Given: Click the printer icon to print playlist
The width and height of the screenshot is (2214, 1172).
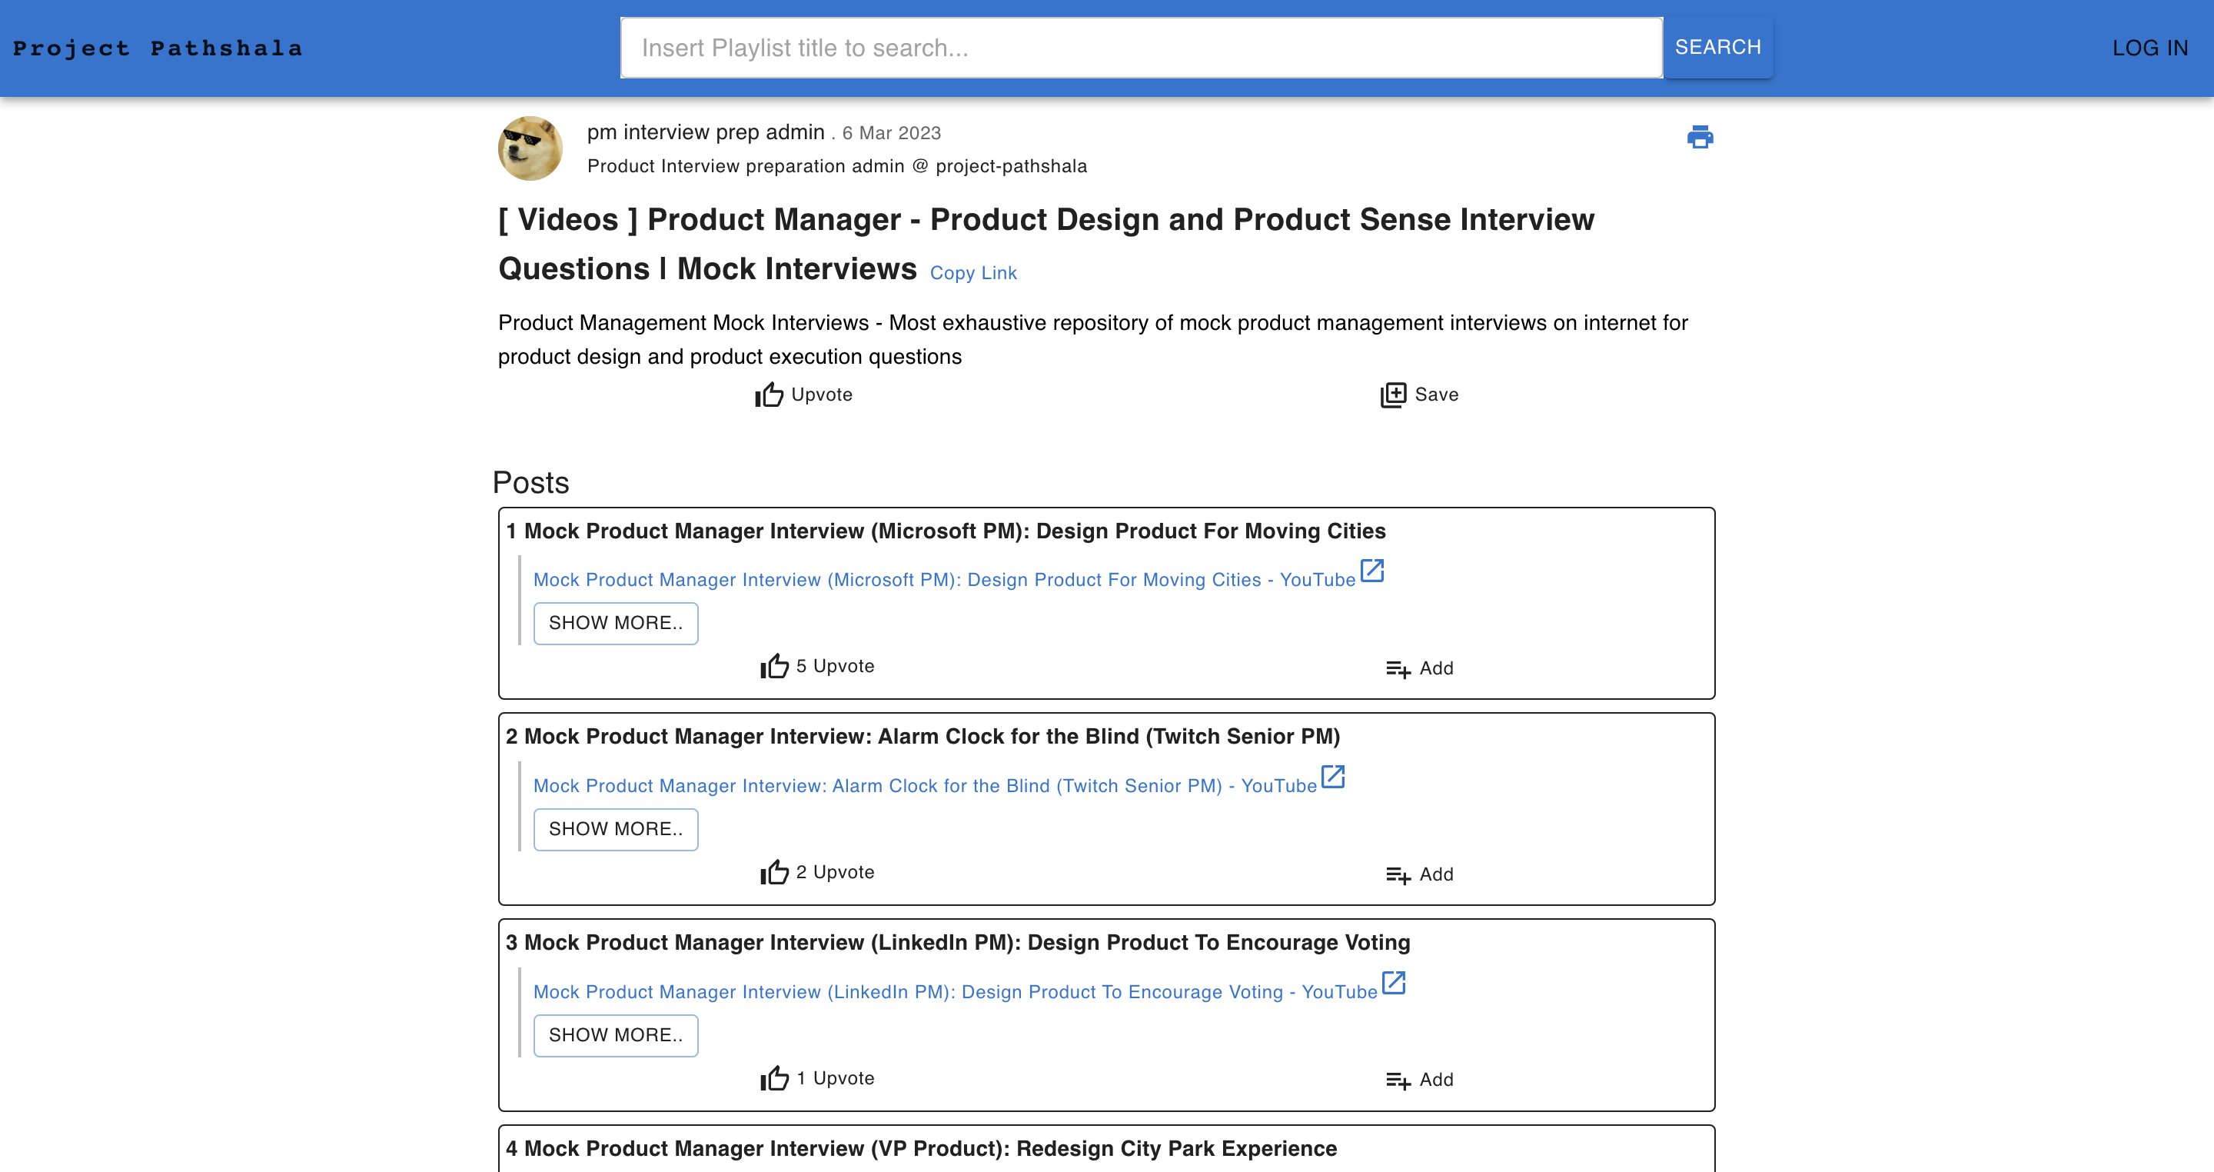Looking at the screenshot, I should (x=1699, y=137).
